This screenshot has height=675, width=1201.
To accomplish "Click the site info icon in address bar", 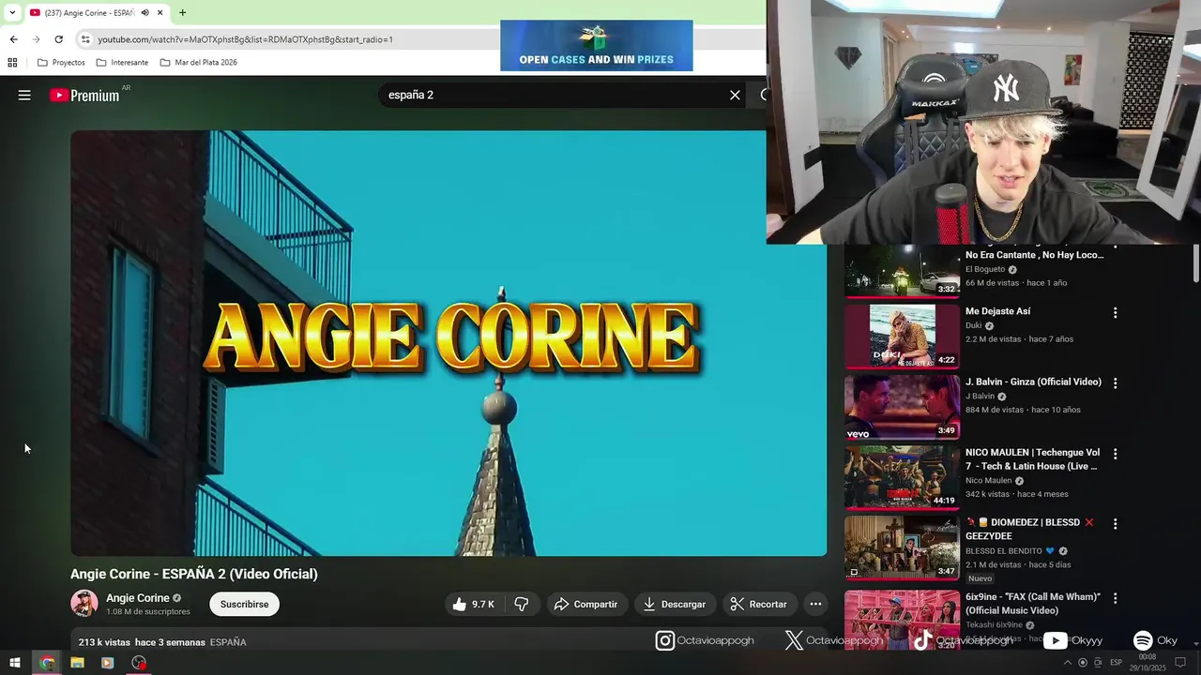I will [x=84, y=39].
